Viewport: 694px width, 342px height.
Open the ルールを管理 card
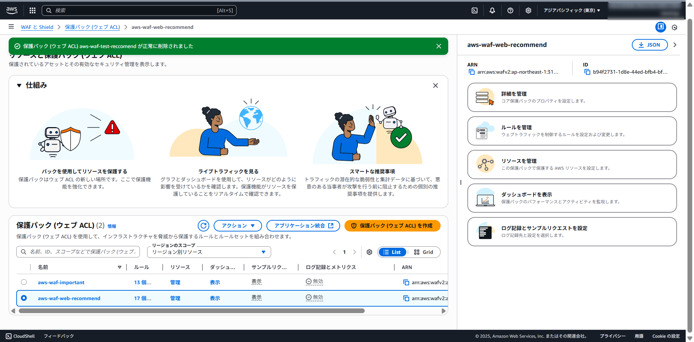pos(572,131)
